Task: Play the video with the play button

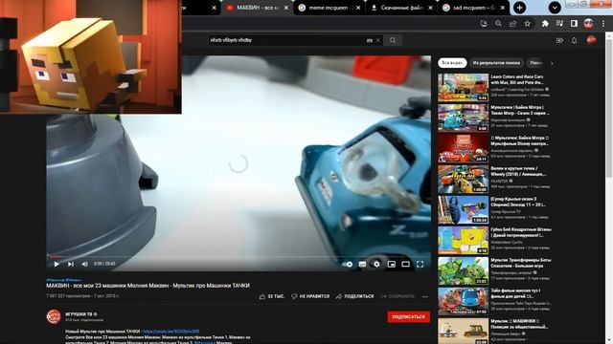Action: click(57, 264)
